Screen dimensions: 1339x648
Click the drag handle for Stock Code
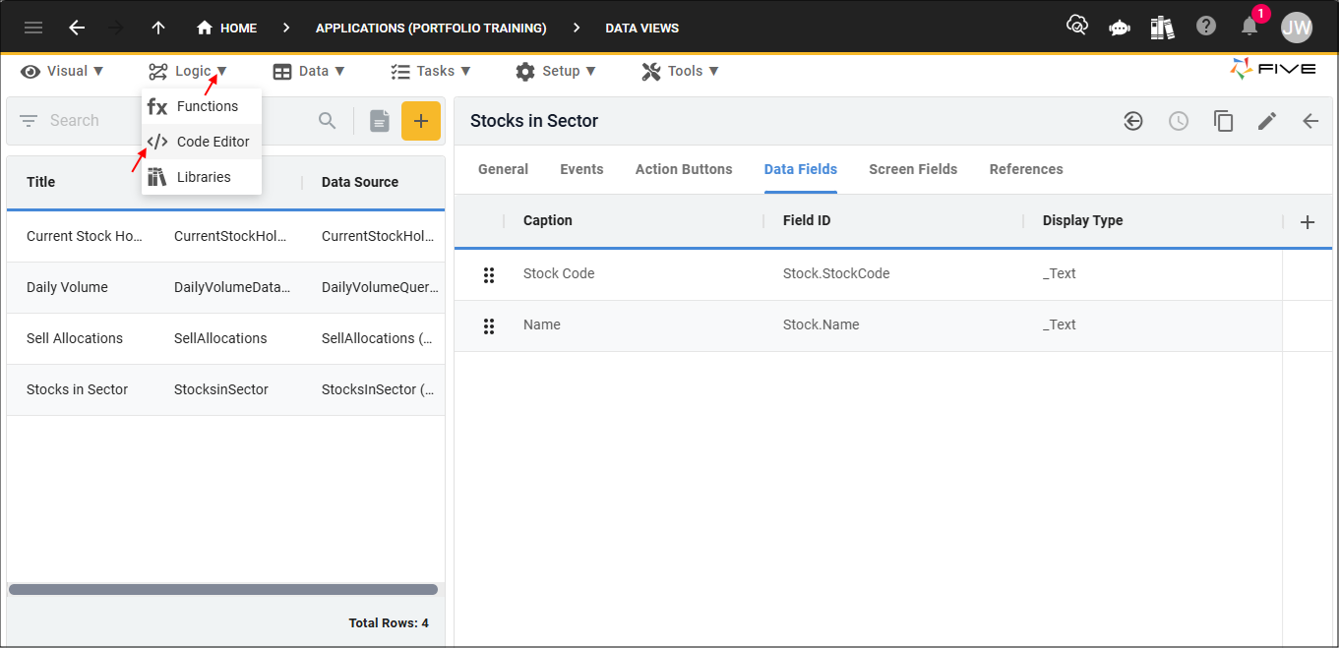[x=489, y=274]
